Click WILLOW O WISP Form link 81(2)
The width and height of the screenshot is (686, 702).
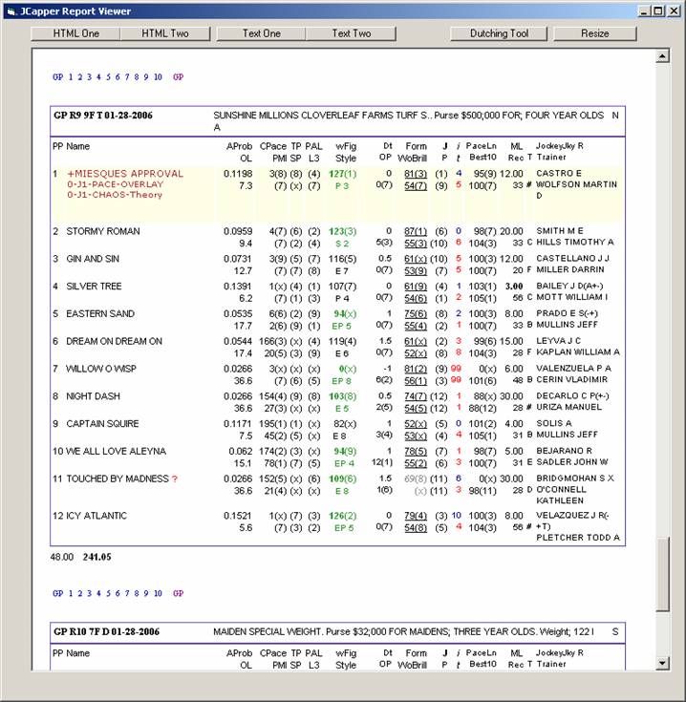[416, 369]
